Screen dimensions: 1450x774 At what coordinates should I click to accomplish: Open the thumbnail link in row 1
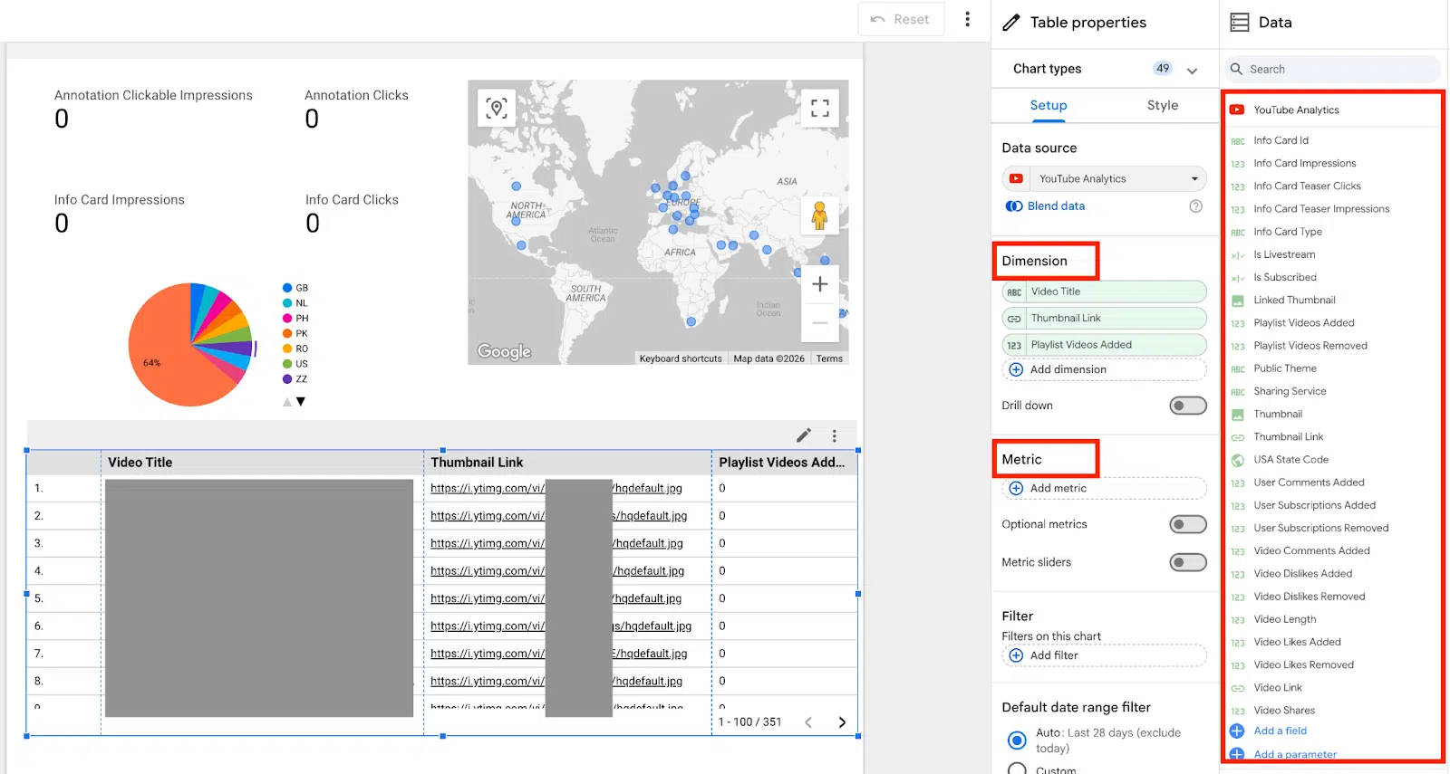click(x=556, y=489)
